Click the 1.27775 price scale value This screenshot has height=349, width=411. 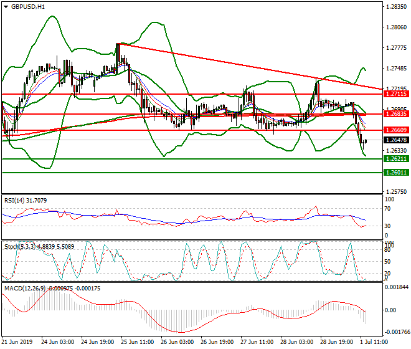point(397,48)
